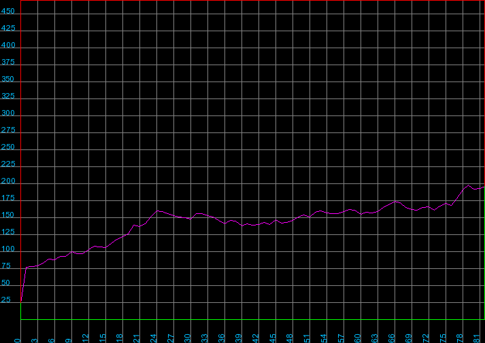Click the 50 vertical axis value
This screenshot has height=343, width=485.
coord(6,283)
